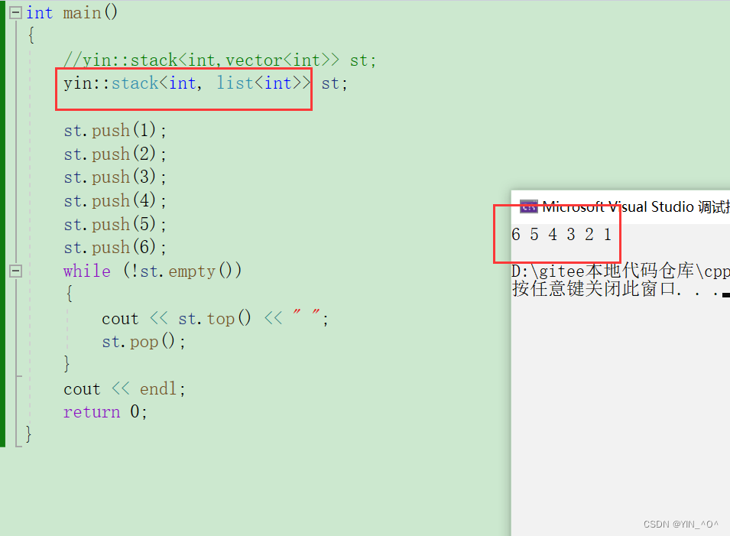Image resolution: width=730 pixels, height=536 pixels.
Task: Click the console output 6 5 4 3 2 1
Action: tap(561, 234)
